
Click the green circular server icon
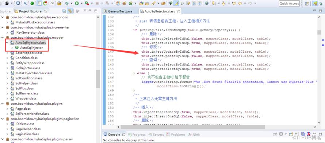point(32,3)
